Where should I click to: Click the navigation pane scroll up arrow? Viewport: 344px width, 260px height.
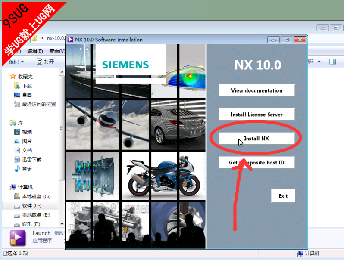(x=62, y=72)
